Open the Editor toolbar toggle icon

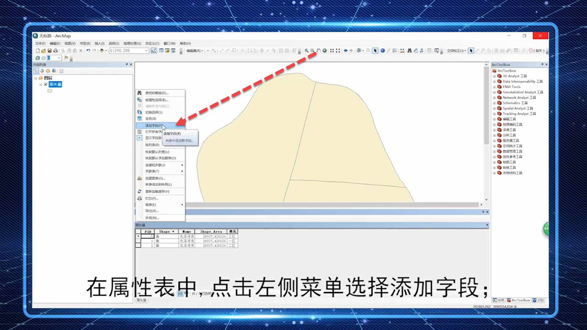coord(154,51)
